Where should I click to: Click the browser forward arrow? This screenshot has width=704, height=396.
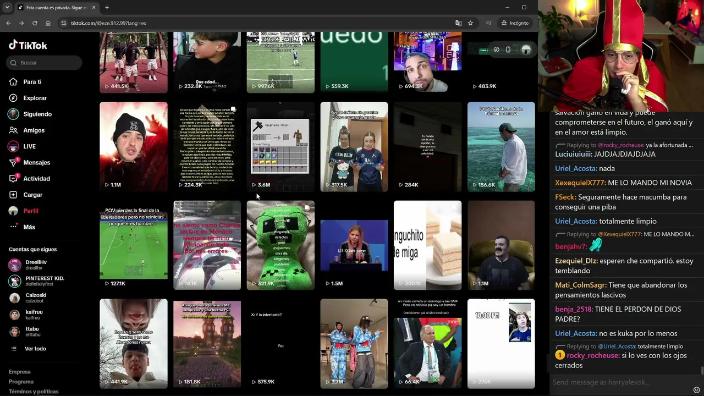pos(21,23)
